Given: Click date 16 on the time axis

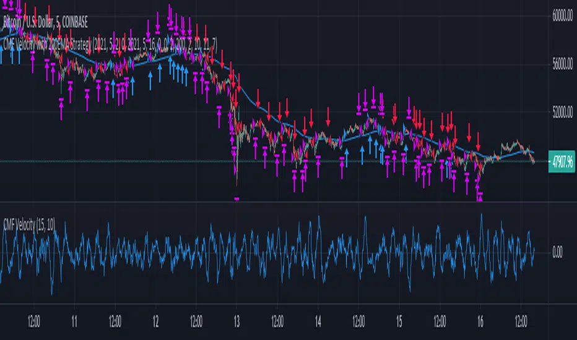Looking at the screenshot, I should (480, 323).
